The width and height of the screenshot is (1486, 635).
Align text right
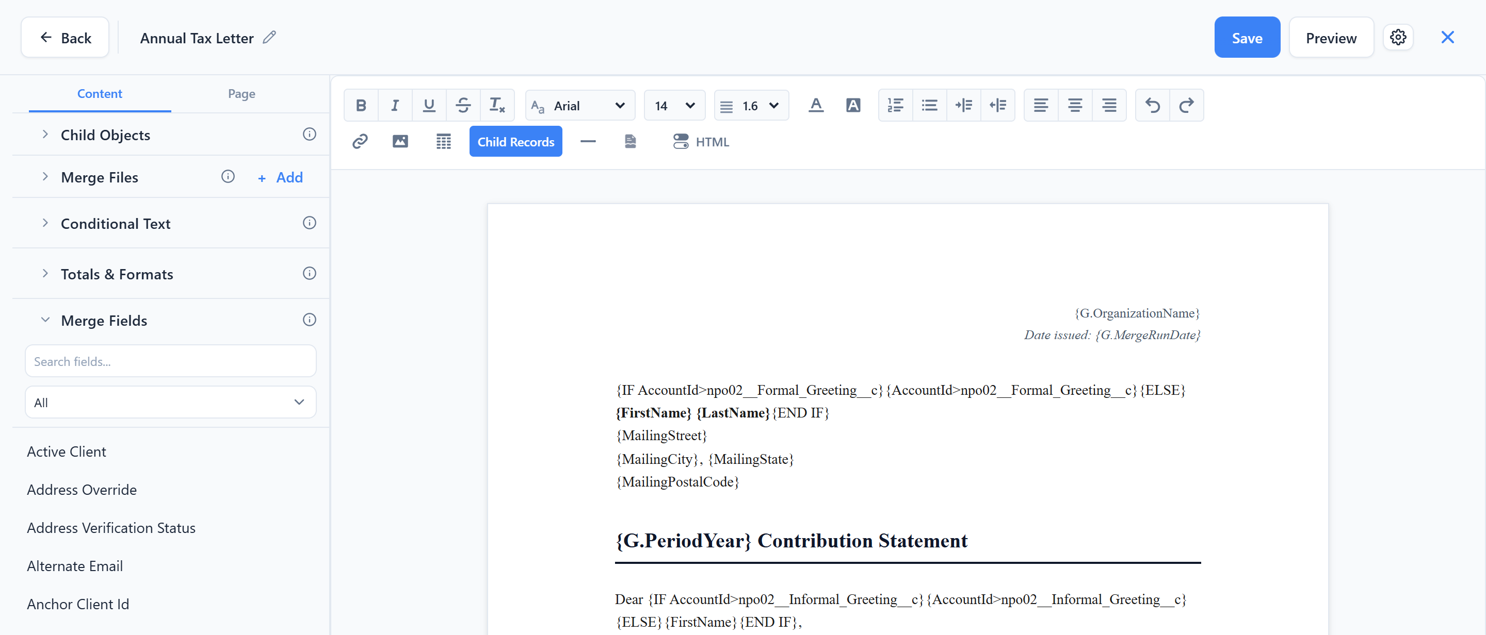1109,106
